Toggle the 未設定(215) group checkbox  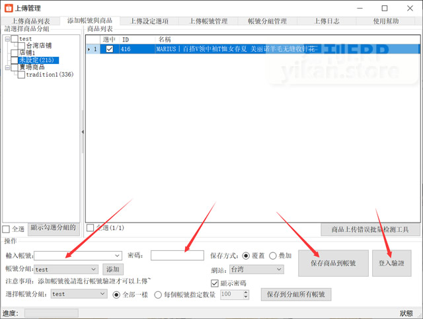[15, 61]
